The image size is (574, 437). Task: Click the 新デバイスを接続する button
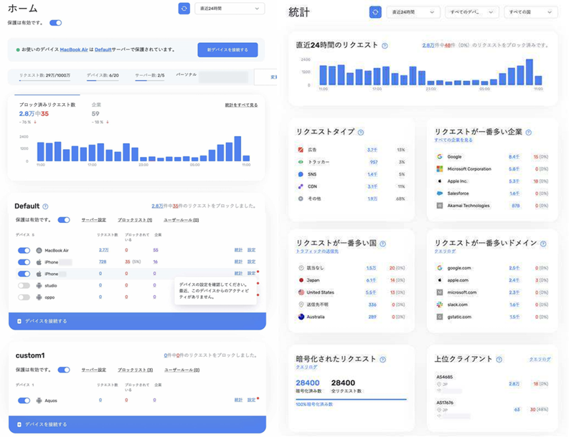(x=227, y=49)
